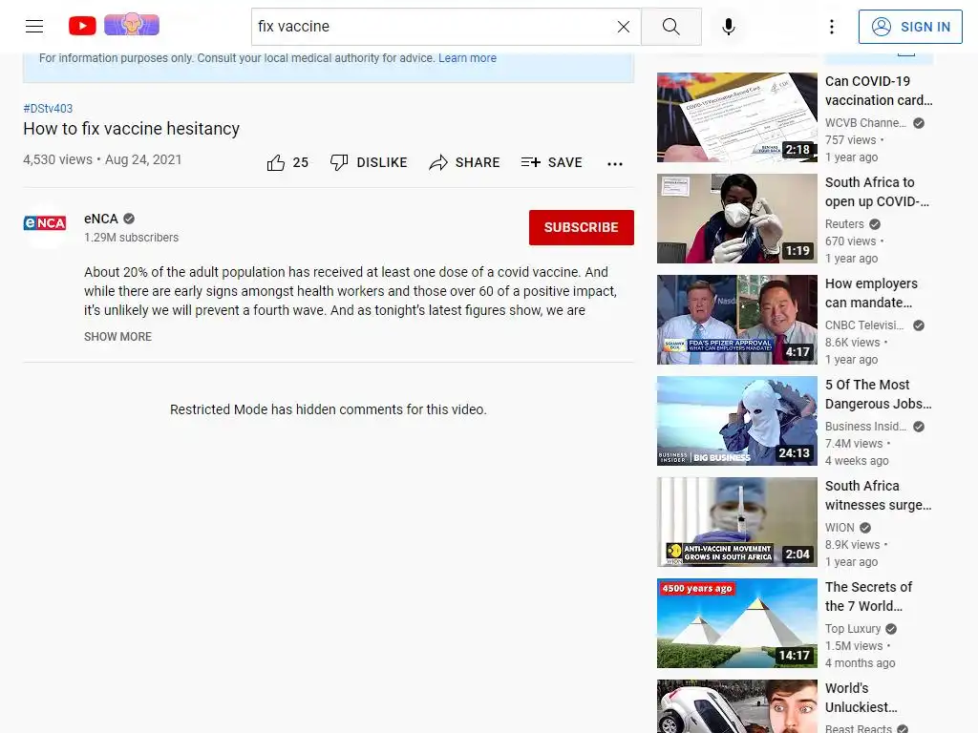The image size is (978, 733).
Task: Open eNCA channel avatar
Action: tap(45, 223)
